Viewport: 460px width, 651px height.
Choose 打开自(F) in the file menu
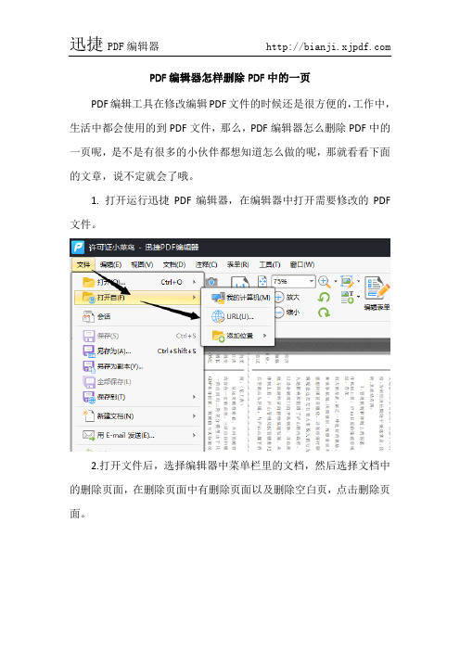[x=138, y=298]
